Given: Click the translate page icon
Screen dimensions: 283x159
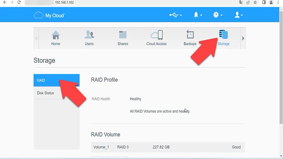Looking at the screenshot, I should coord(241,3).
